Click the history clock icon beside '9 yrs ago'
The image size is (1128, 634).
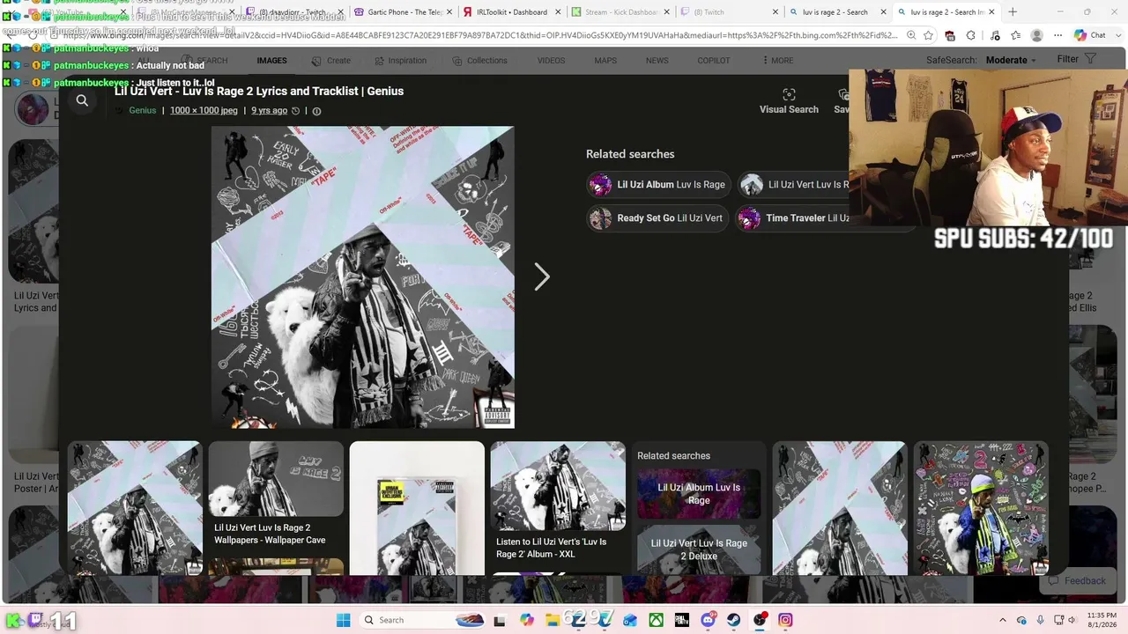tap(296, 111)
